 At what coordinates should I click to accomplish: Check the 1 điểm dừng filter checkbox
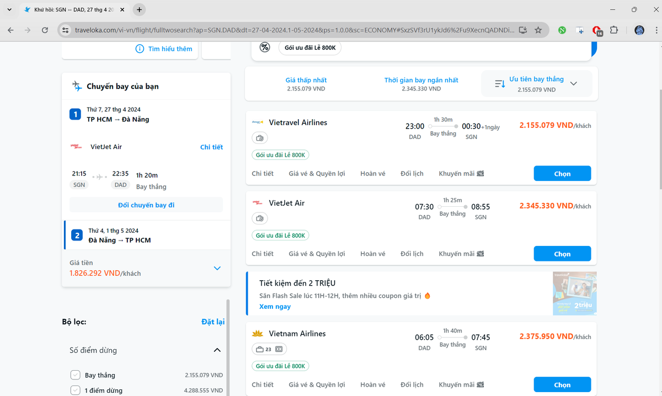pos(76,390)
